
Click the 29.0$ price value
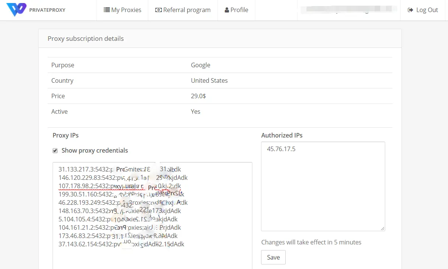(198, 96)
